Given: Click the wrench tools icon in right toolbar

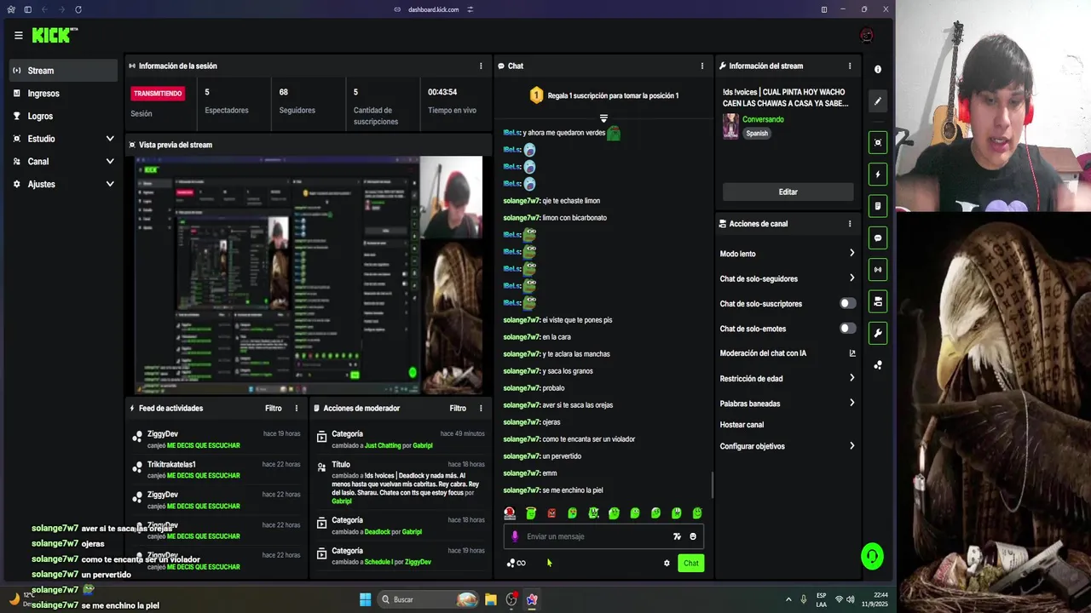Looking at the screenshot, I should 878,333.
